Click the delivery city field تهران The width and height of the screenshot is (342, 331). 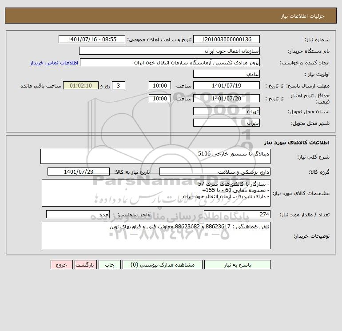(227, 123)
